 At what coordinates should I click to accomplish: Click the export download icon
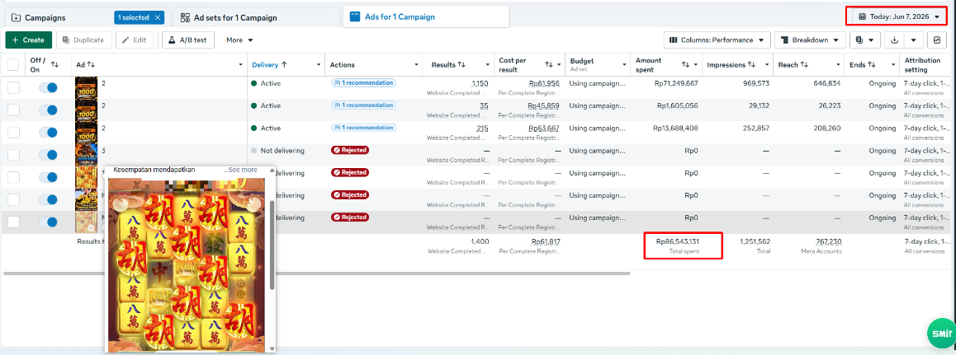click(894, 40)
